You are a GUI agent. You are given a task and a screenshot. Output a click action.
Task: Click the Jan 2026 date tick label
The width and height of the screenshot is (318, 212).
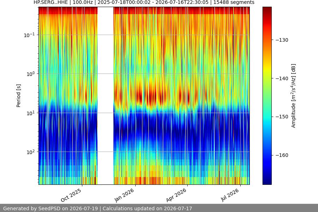[x=124, y=195]
